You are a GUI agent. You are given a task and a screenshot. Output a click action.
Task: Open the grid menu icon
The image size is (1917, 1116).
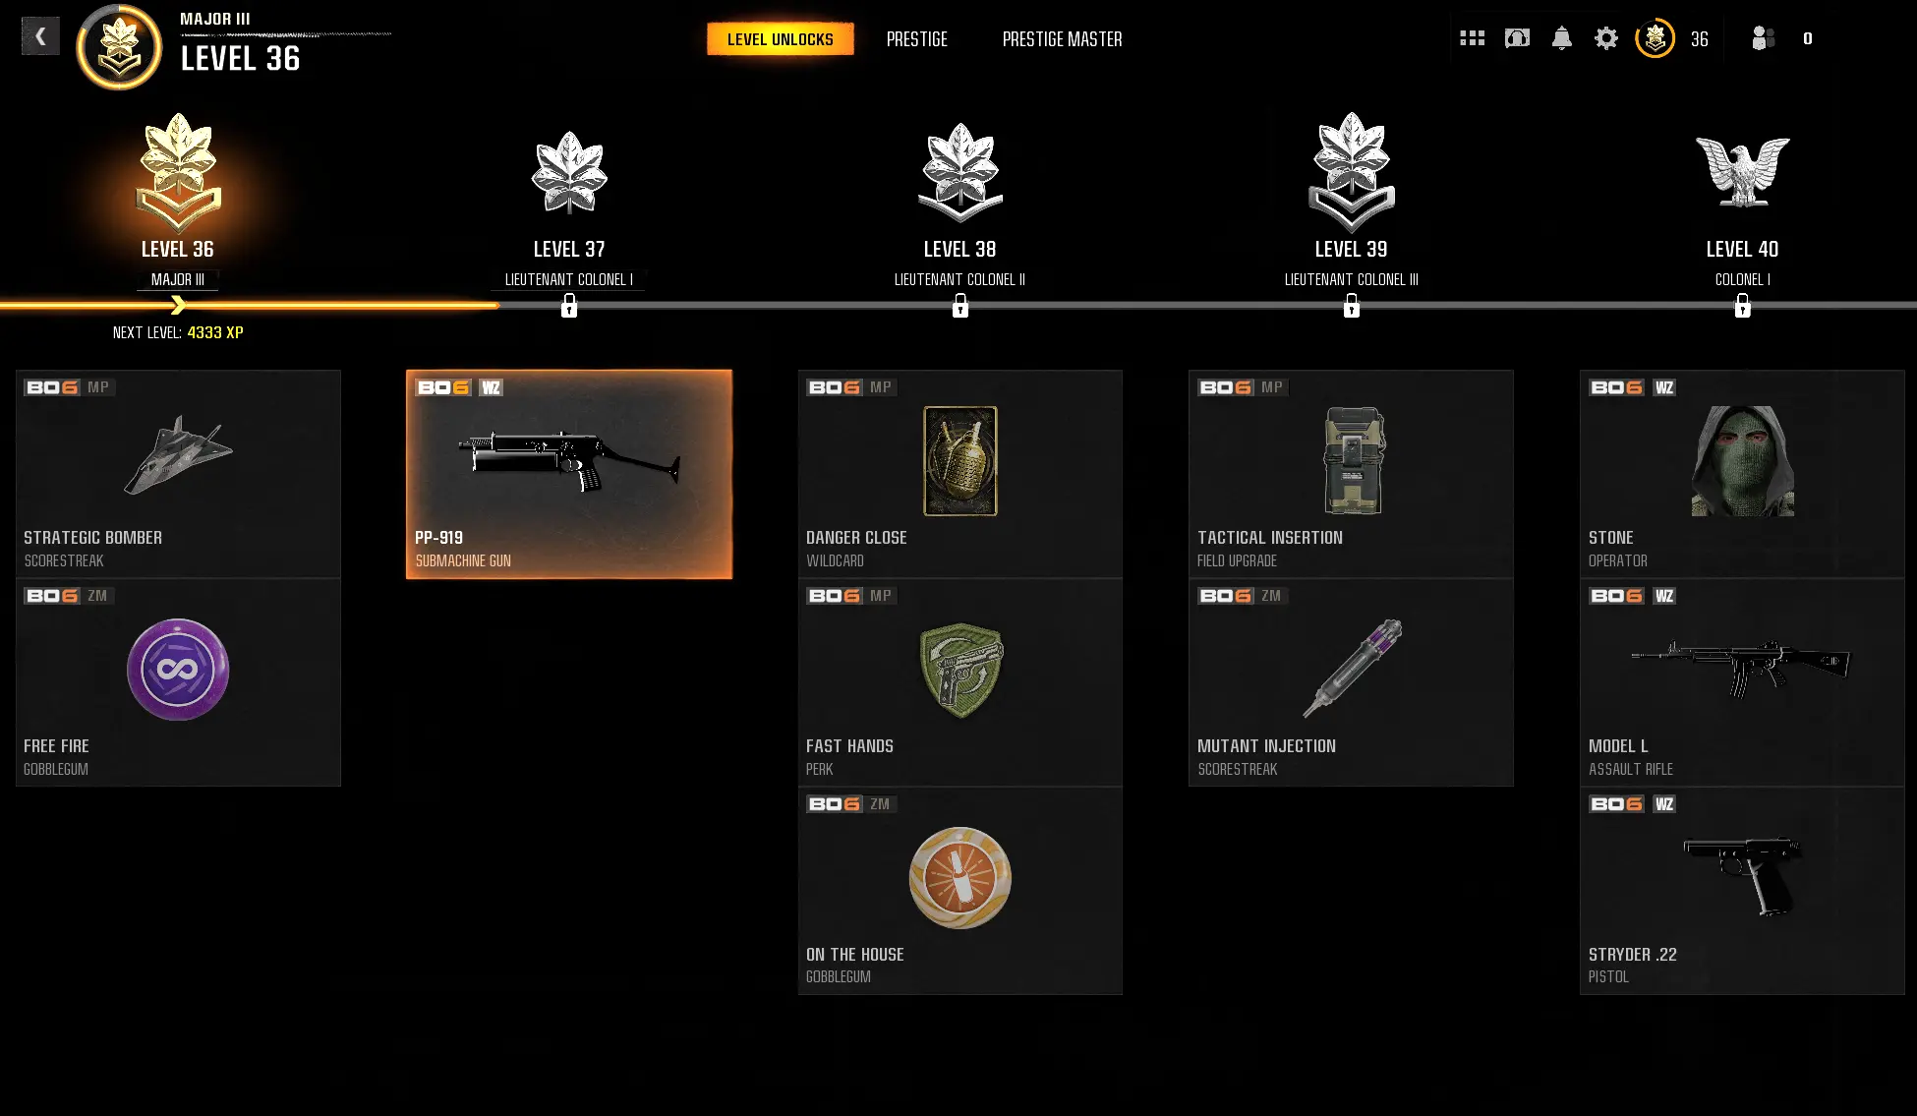[1472, 38]
